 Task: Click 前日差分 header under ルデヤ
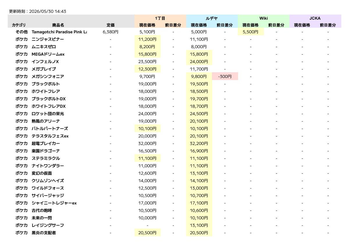(225, 25)
